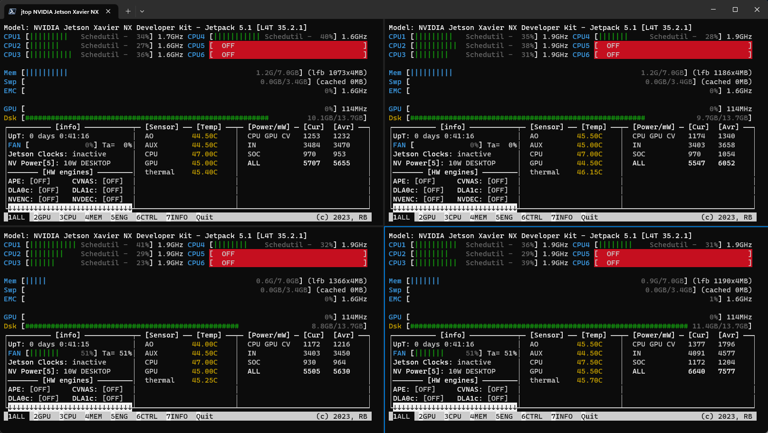This screenshot has height=433, width=768.
Task: Select 1ALL in the top-left jtop pane
Action: (17, 217)
